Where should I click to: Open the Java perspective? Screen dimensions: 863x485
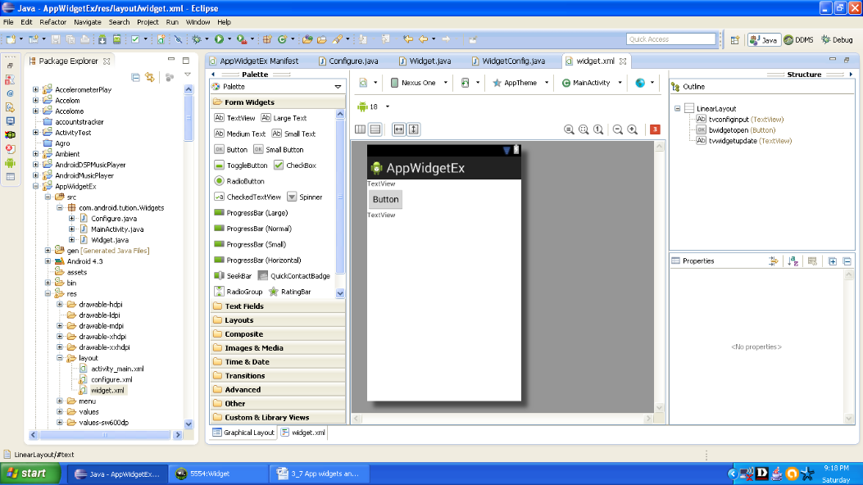click(764, 39)
